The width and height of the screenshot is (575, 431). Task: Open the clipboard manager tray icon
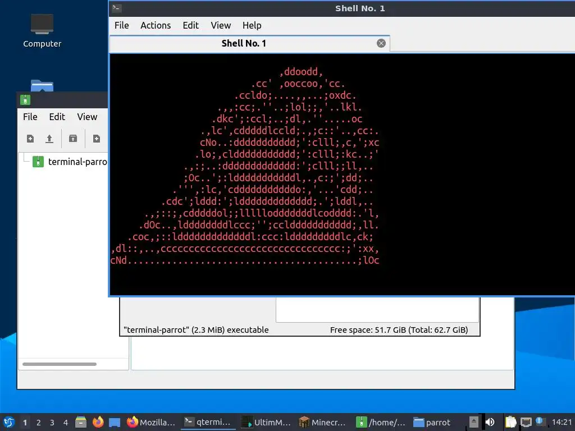[x=510, y=422]
